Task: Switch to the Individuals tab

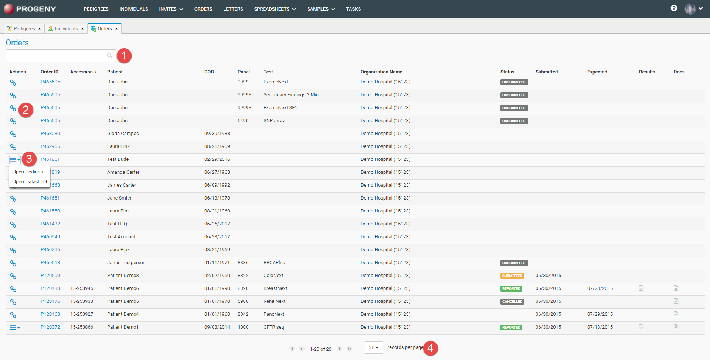Action: (x=66, y=28)
